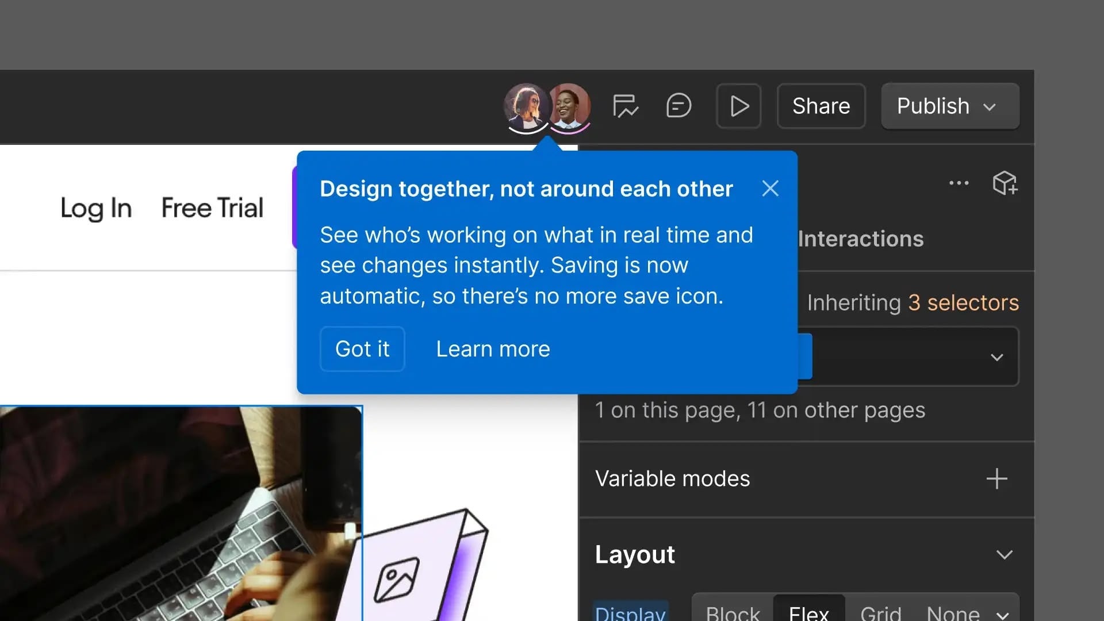The height and width of the screenshot is (621, 1104).
Task: Collapse the Layout section
Action: [x=1004, y=555]
